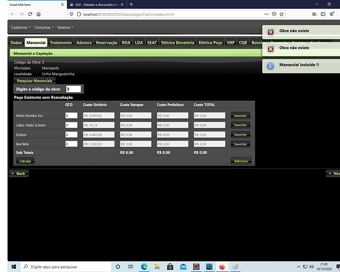Open the Windows Start menu
340x272 pixels.
coord(14,267)
